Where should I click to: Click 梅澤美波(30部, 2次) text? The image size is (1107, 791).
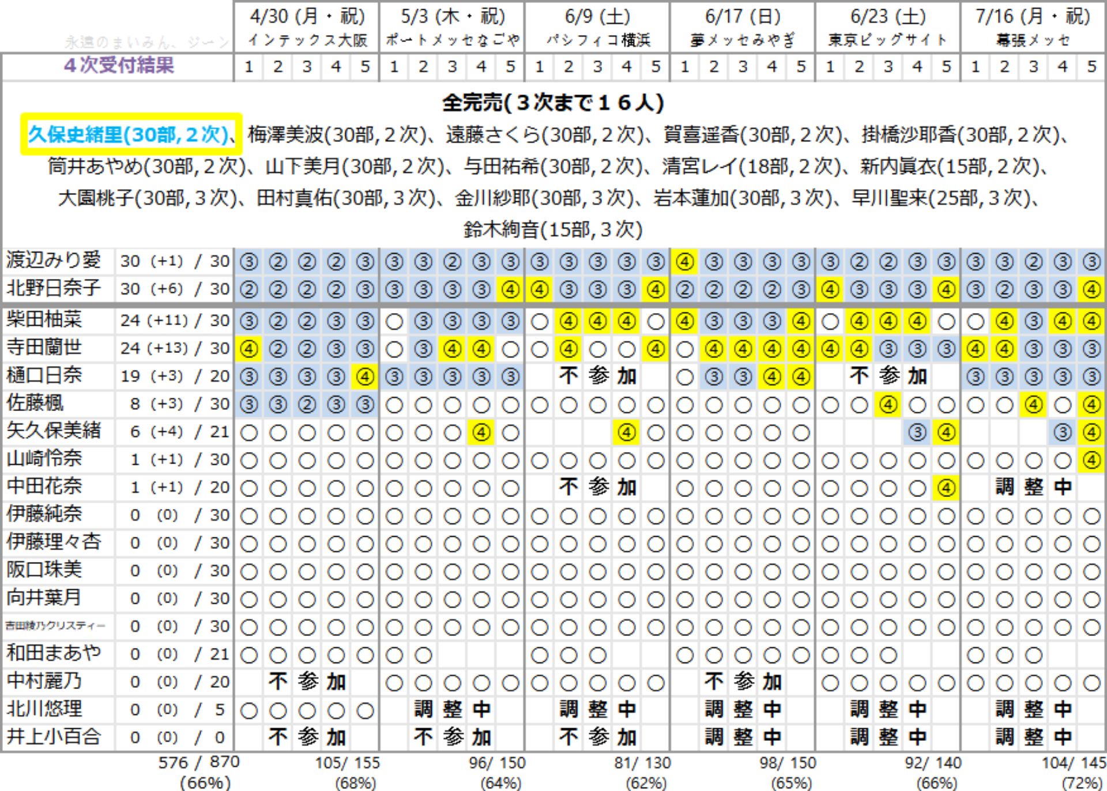click(x=337, y=135)
